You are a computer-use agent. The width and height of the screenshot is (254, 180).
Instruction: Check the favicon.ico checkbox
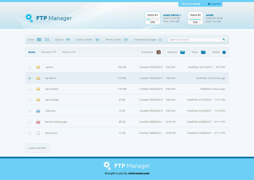pyautogui.click(x=29, y=133)
